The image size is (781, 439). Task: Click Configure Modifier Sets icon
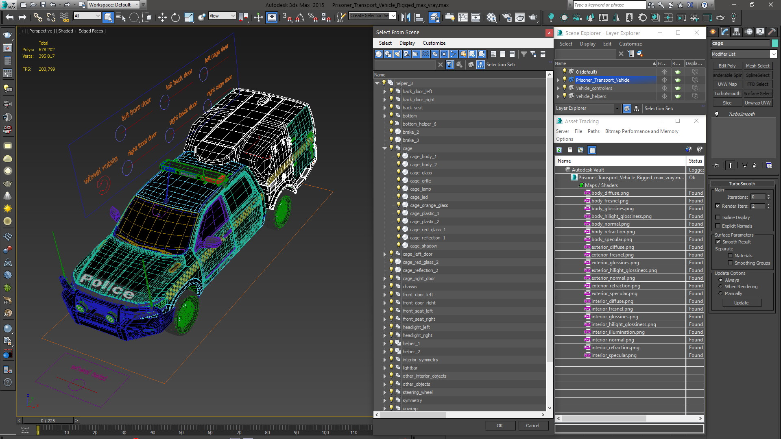(769, 165)
